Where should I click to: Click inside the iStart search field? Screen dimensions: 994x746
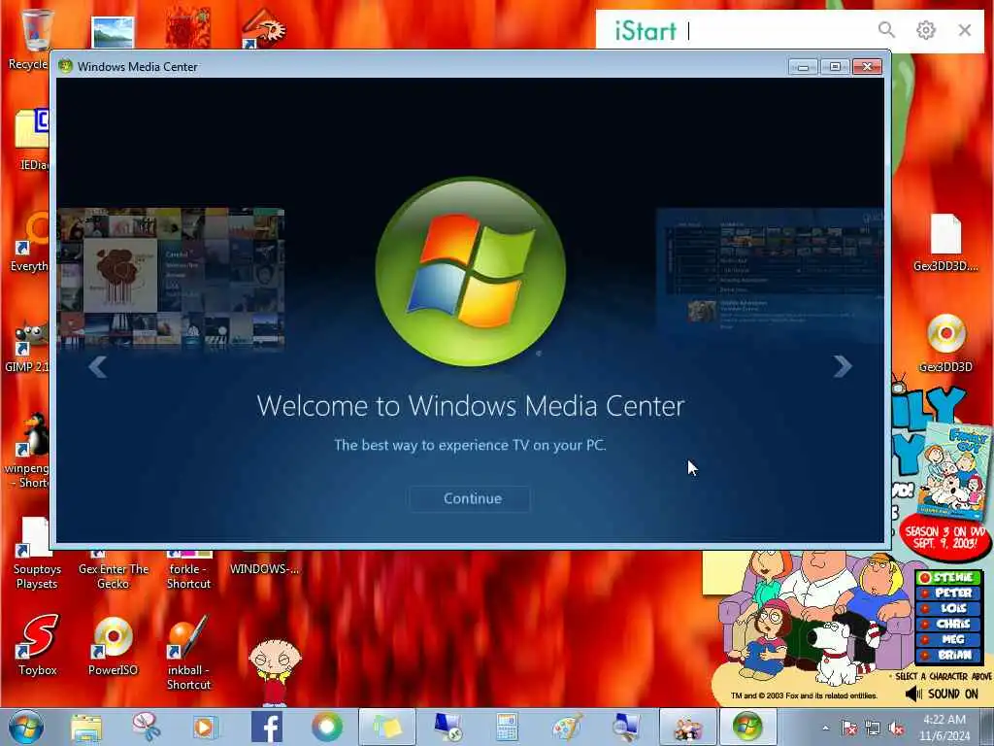[x=777, y=30]
